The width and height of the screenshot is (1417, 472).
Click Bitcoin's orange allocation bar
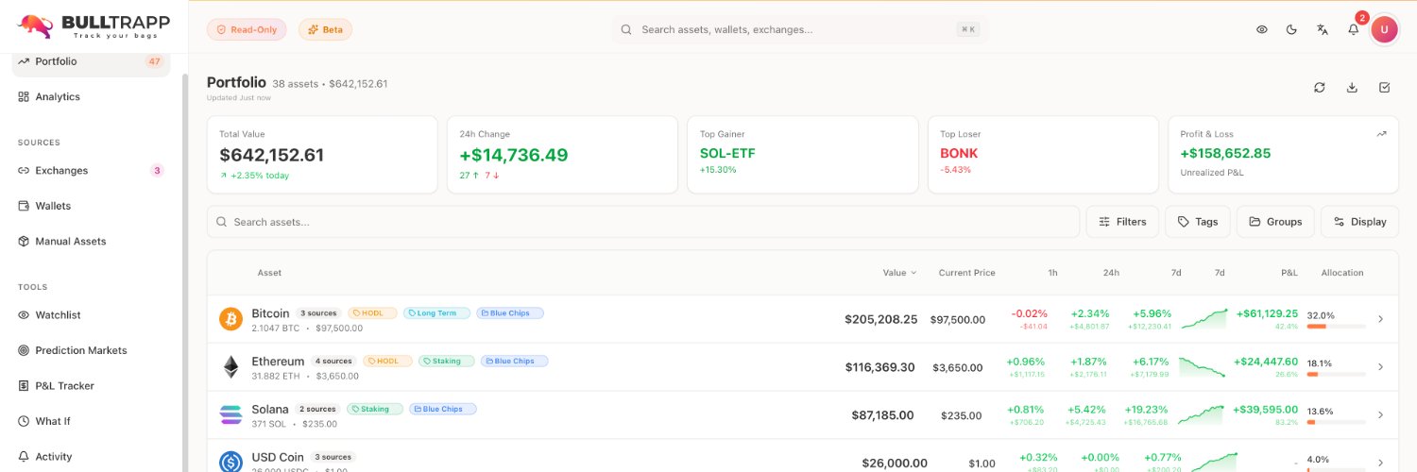(x=1316, y=327)
